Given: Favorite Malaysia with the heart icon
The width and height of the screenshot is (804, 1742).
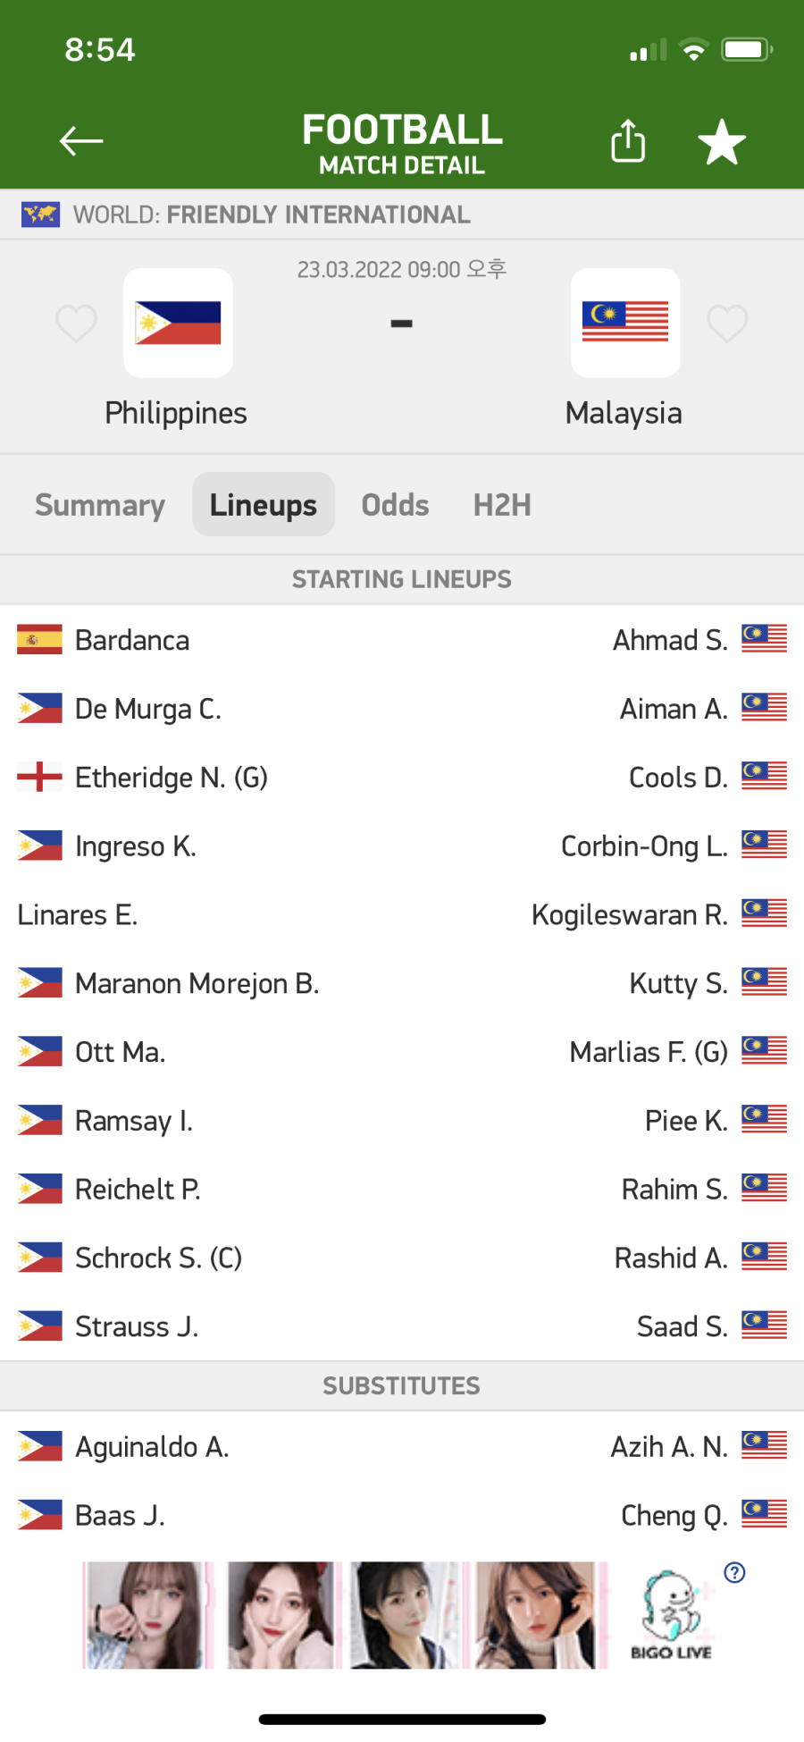Looking at the screenshot, I should pyautogui.click(x=727, y=323).
